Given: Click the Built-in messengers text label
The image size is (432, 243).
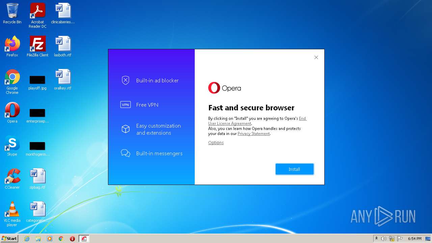Looking at the screenshot, I should click(159, 153).
